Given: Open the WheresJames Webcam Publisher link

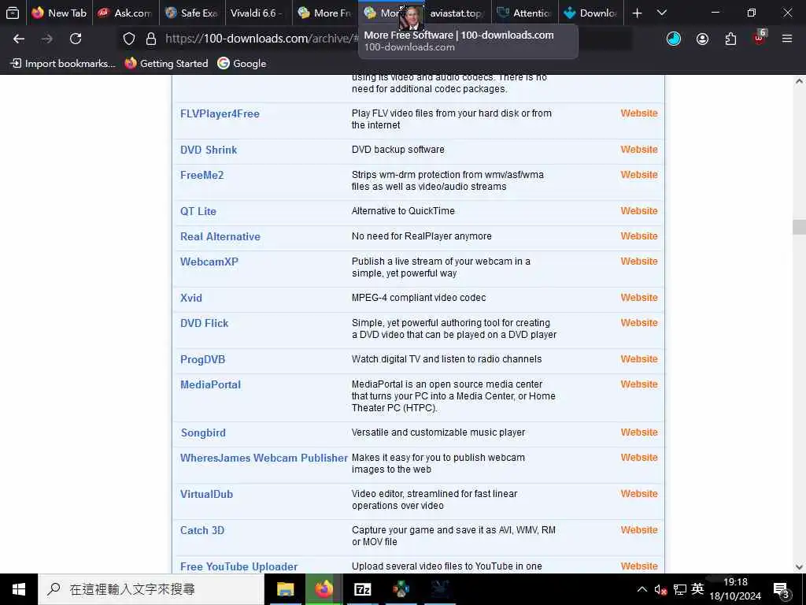Looking at the screenshot, I should pos(264,458).
